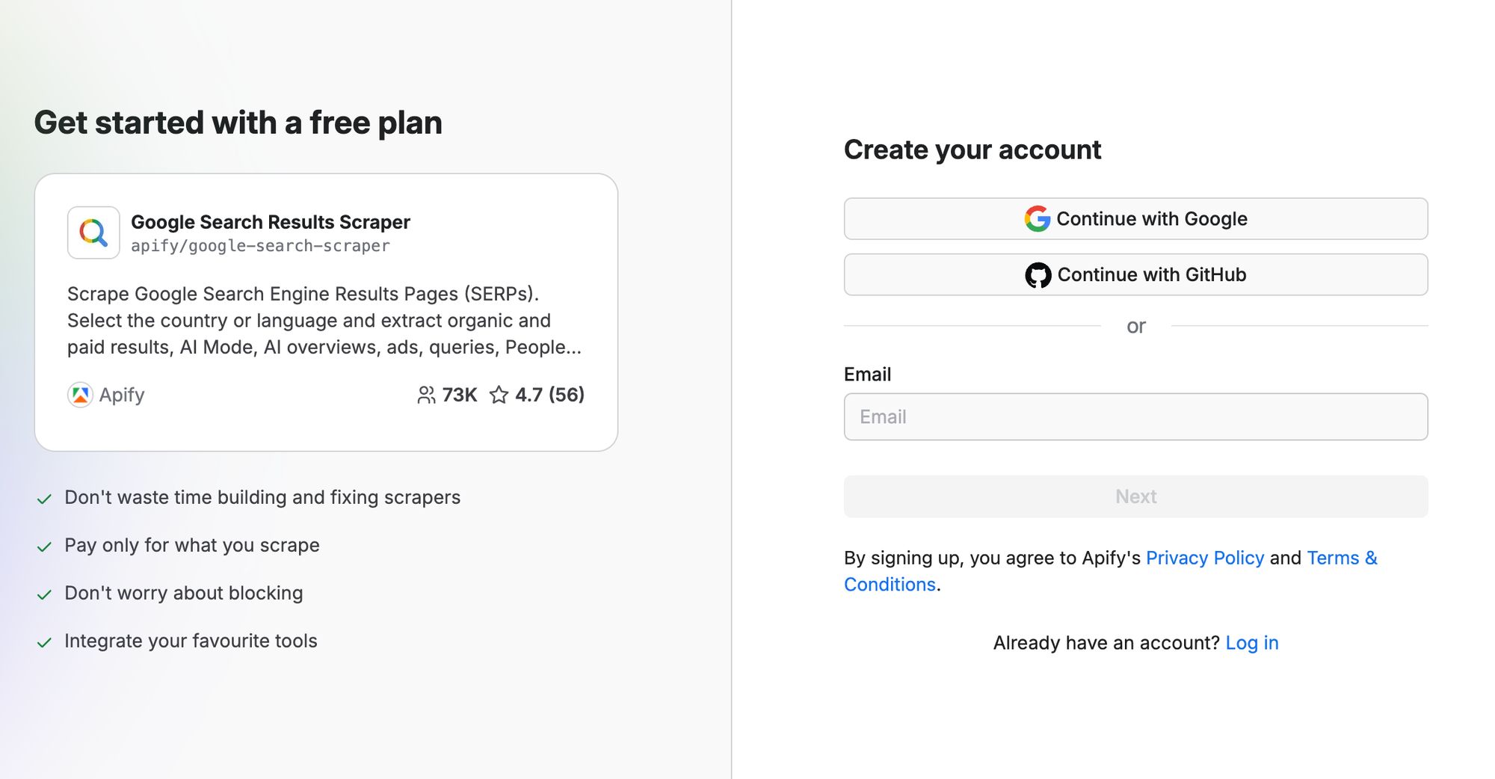Click the users icon next to 73K
The image size is (1495, 779).
[427, 395]
